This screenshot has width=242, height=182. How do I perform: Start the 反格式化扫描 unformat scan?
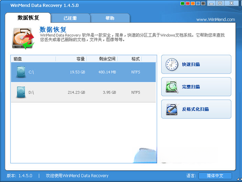(196, 109)
